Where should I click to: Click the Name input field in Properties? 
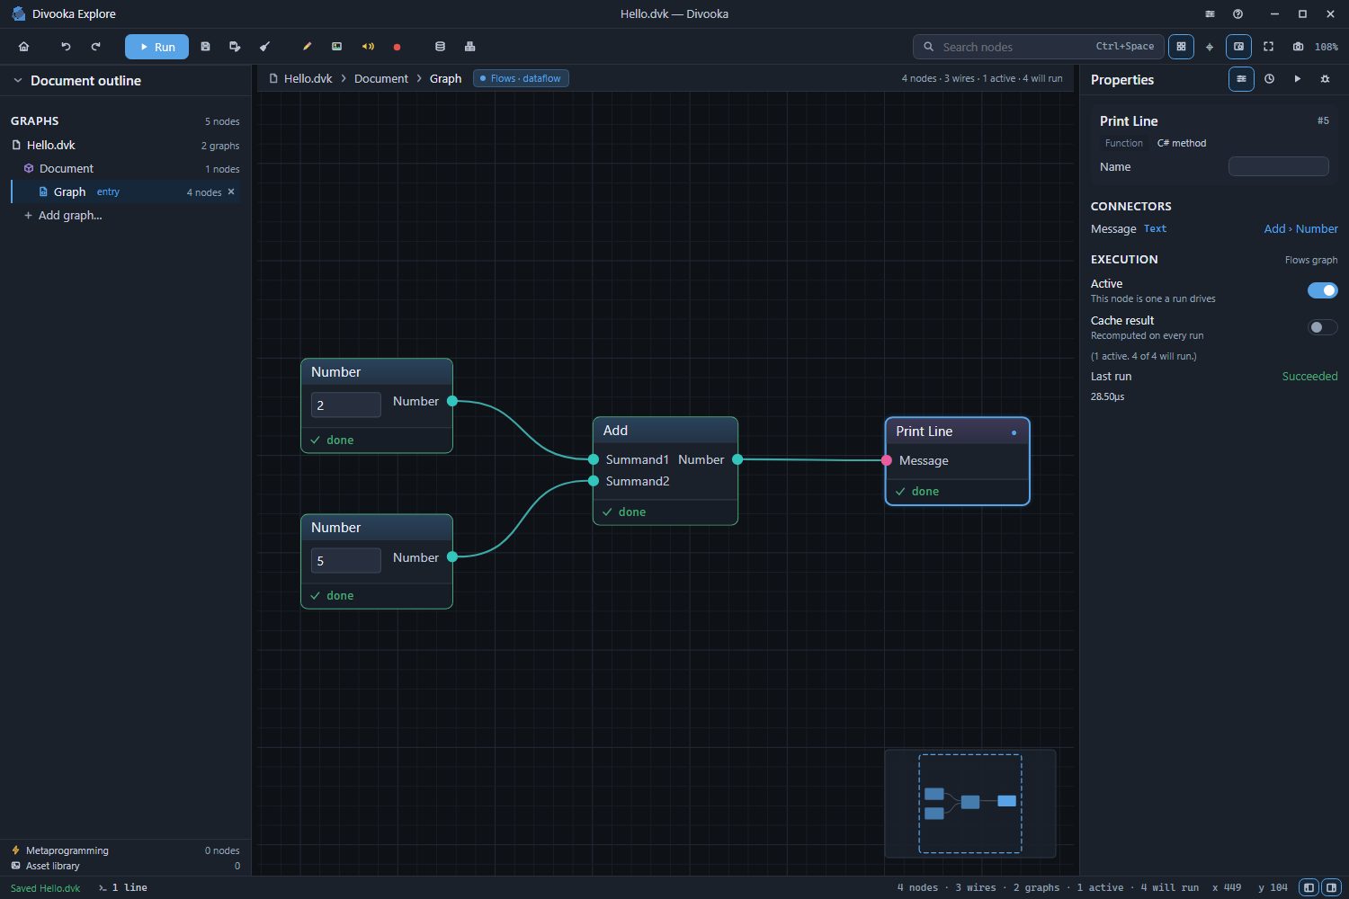click(x=1278, y=166)
